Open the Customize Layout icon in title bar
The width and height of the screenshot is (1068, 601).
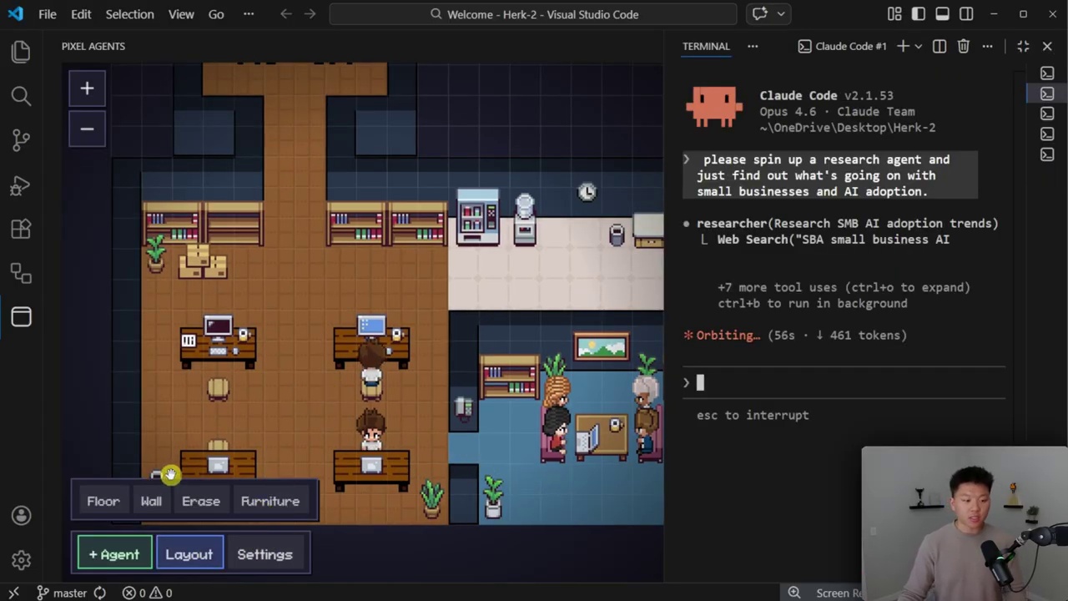pos(894,14)
